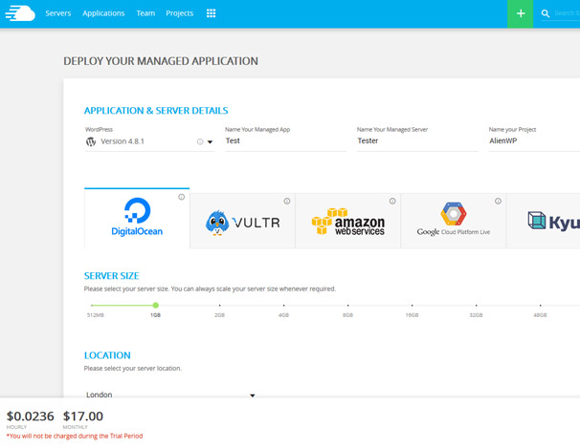Open the Vultr info icon

click(x=287, y=202)
